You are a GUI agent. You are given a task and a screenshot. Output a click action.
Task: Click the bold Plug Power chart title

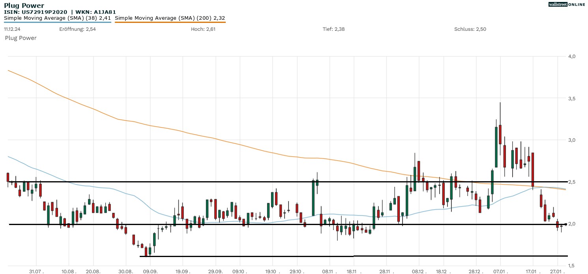(x=24, y=6)
